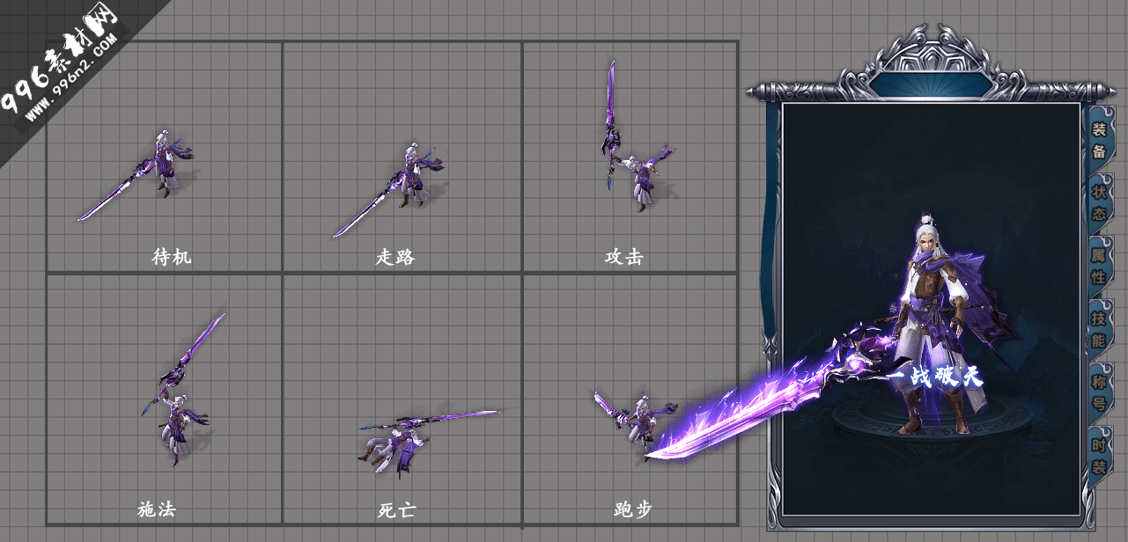The width and height of the screenshot is (1128, 542).
Task: Click the 一战破天 weapon name text
Action: coord(934,377)
